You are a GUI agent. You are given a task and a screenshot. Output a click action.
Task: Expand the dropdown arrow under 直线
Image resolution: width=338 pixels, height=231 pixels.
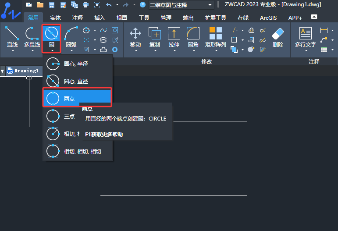[13, 51]
